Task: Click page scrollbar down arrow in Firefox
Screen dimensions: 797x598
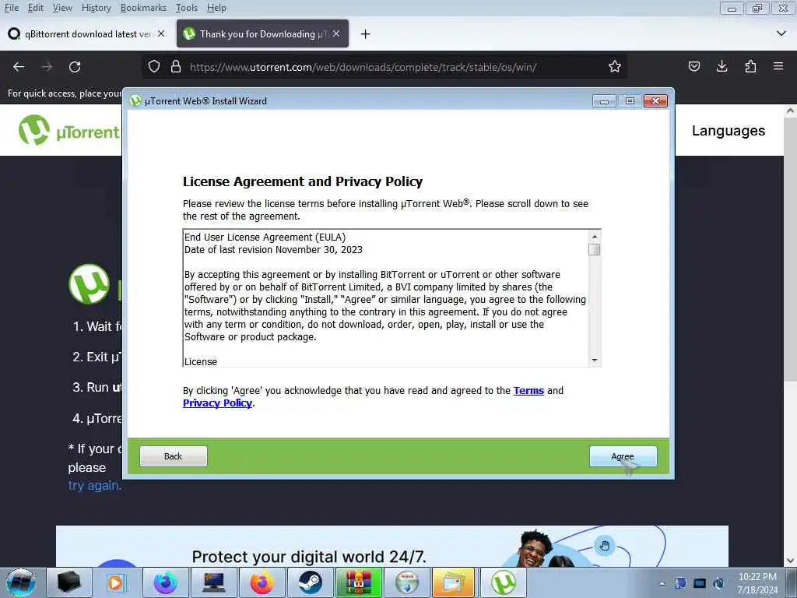Action: pos(791,561)
